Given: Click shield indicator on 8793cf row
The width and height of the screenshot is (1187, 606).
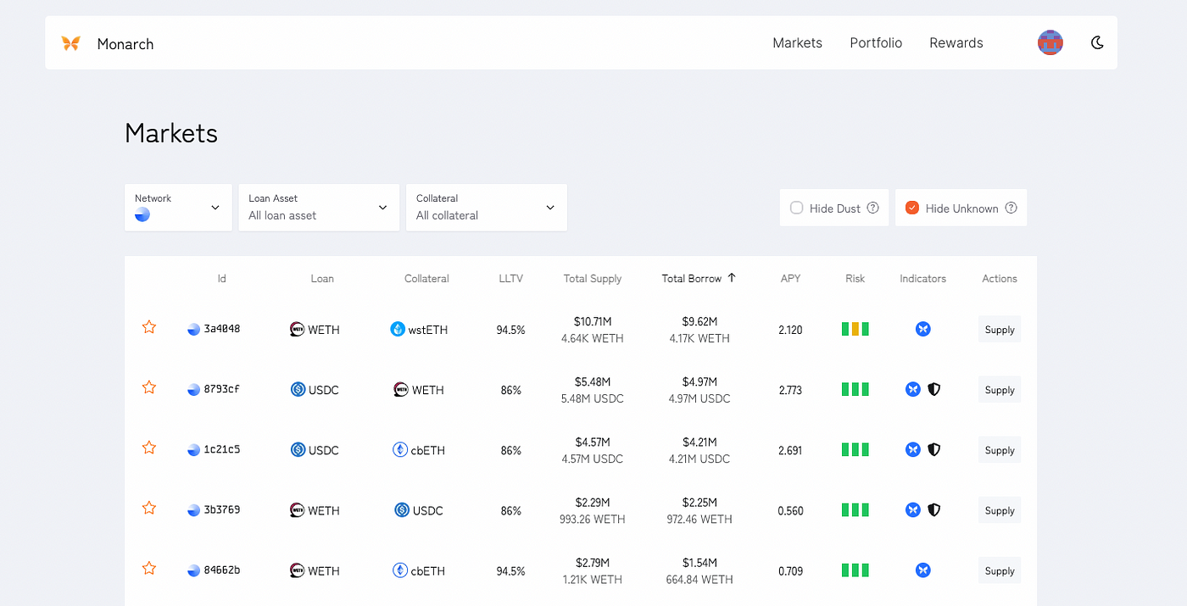Looking at the screenshot, I should click(933, 389).
